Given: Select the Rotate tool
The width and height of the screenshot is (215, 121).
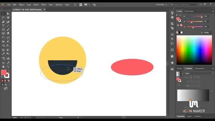Looking at the screenshot, I should tap(3, 38).
